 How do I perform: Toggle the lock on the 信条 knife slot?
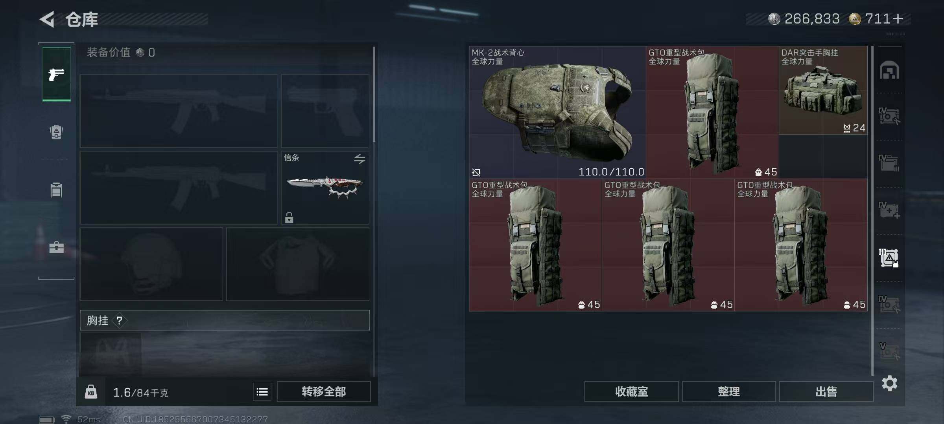coord(289,217)
